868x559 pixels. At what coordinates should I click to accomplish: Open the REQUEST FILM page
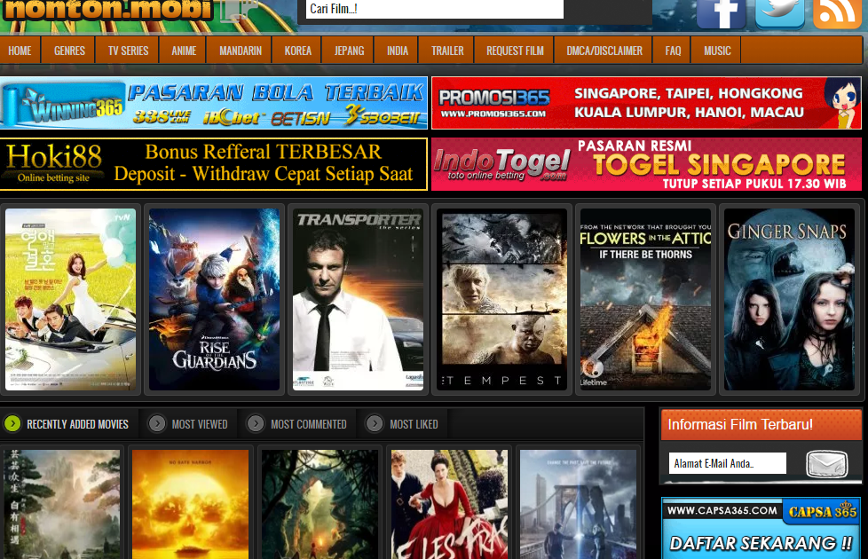click(515, 51)
